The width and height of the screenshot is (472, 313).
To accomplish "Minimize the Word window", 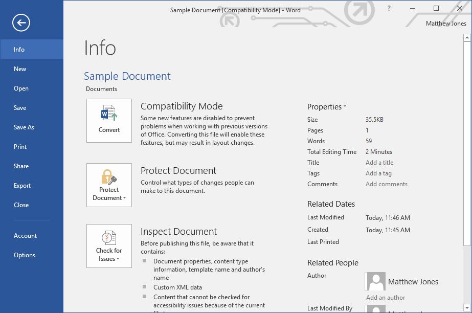I will pyautogui.click(x=412, y=8).
